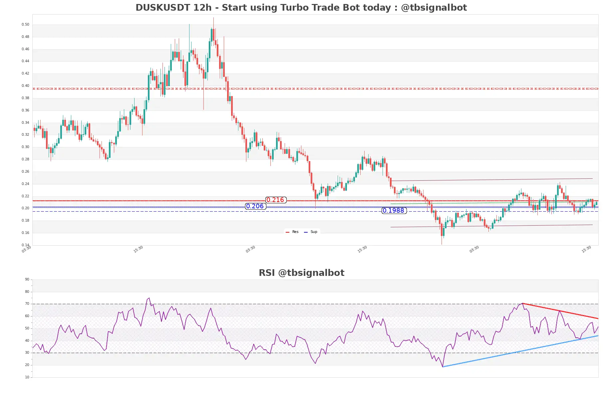Click the RSI axis value 90
This screenshot has width=603, height=402.
coord(27,280)
